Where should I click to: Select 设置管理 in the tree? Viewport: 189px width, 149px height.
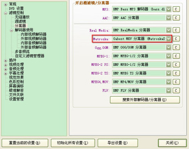(16, 99)
